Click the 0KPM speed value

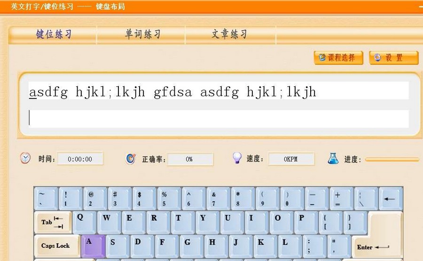click(291, 159)
